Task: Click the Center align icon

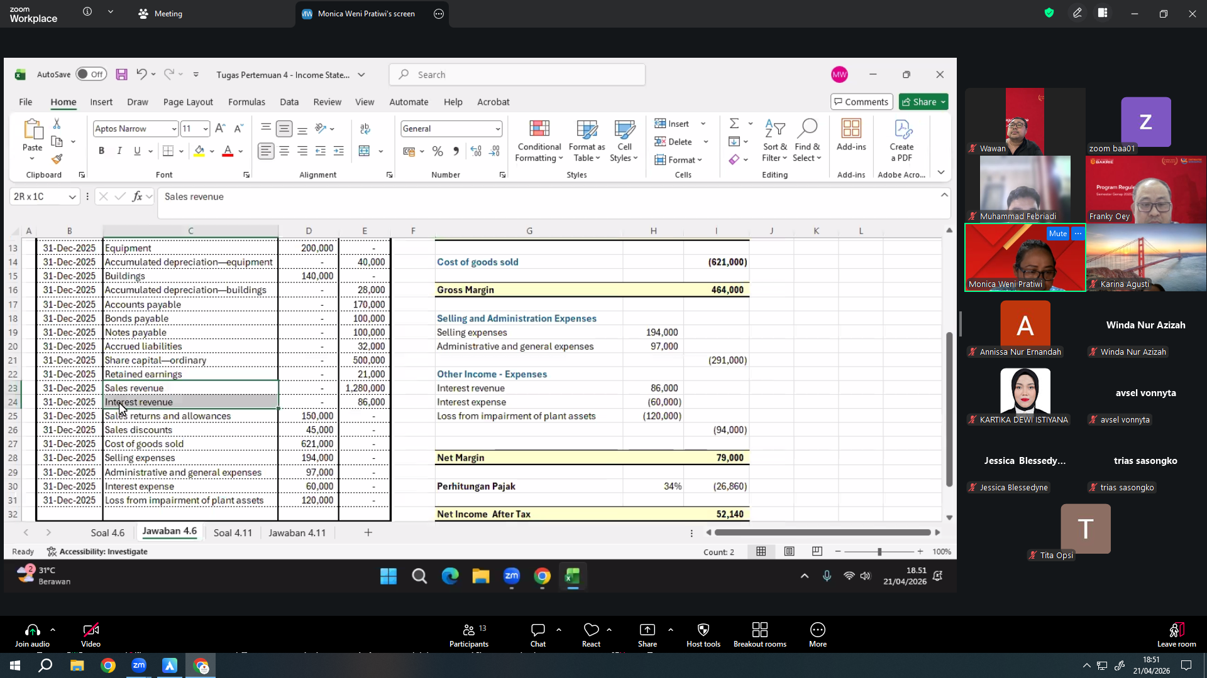Action: 284,151
